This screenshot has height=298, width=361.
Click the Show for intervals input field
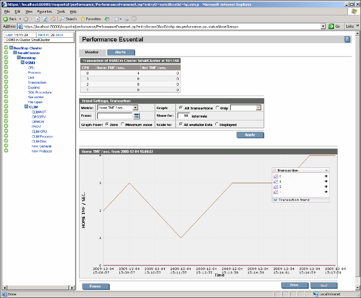[184, 116]
